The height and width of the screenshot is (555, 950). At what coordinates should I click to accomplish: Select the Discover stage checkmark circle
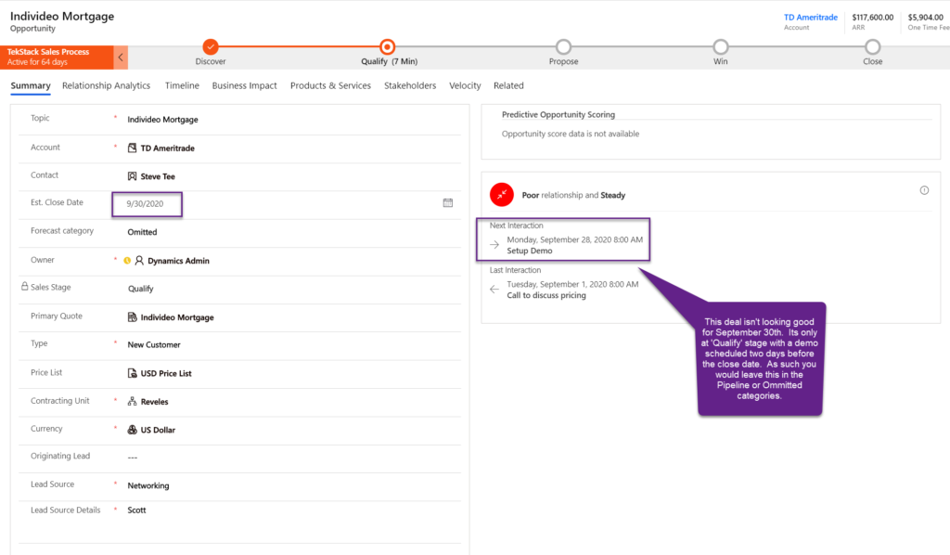tap(211, 46)
